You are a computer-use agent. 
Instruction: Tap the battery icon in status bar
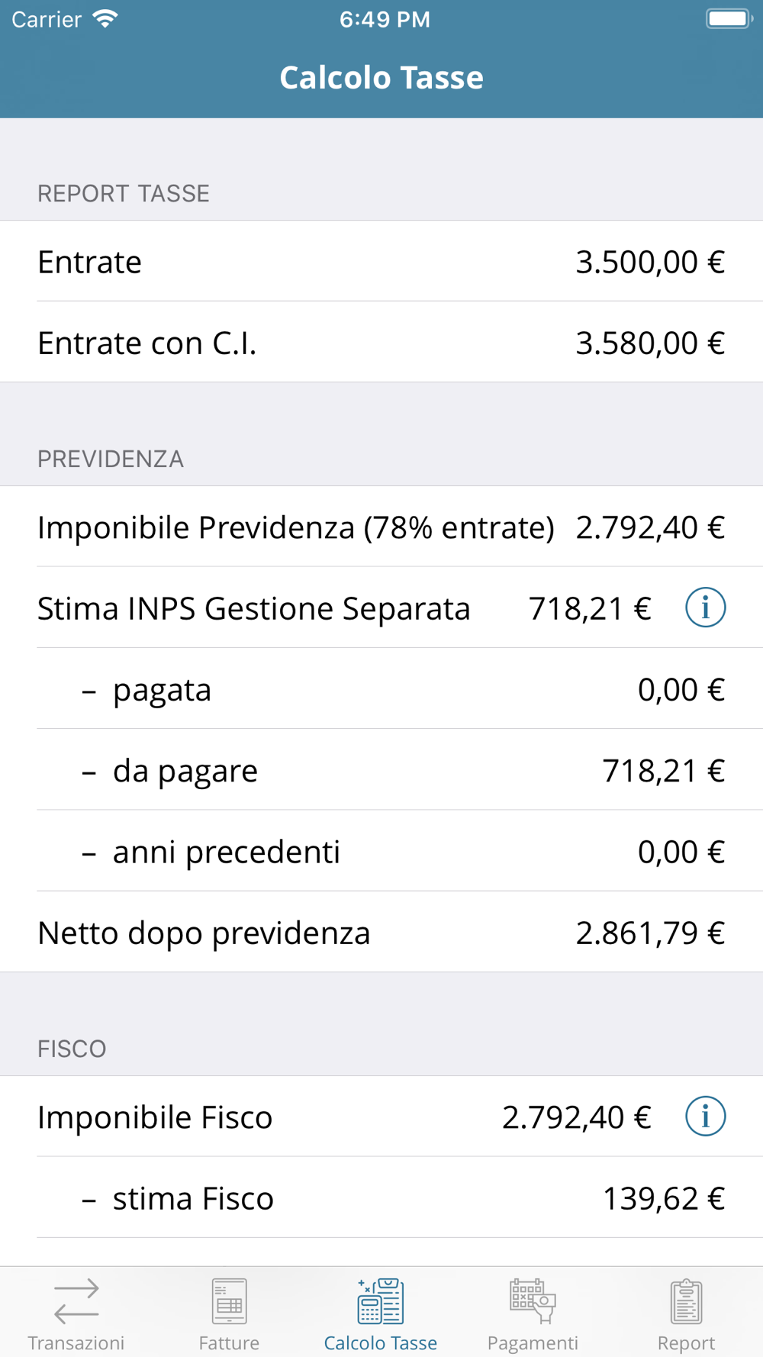coord(729,19)
